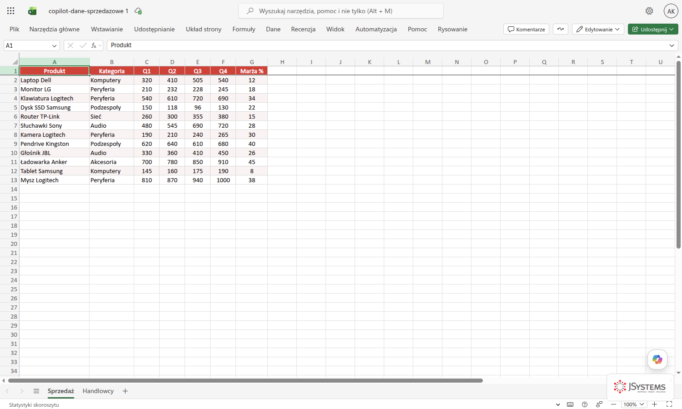
Task: Open the 100% zoom level dropdown
Action: (x=634, y=404)
